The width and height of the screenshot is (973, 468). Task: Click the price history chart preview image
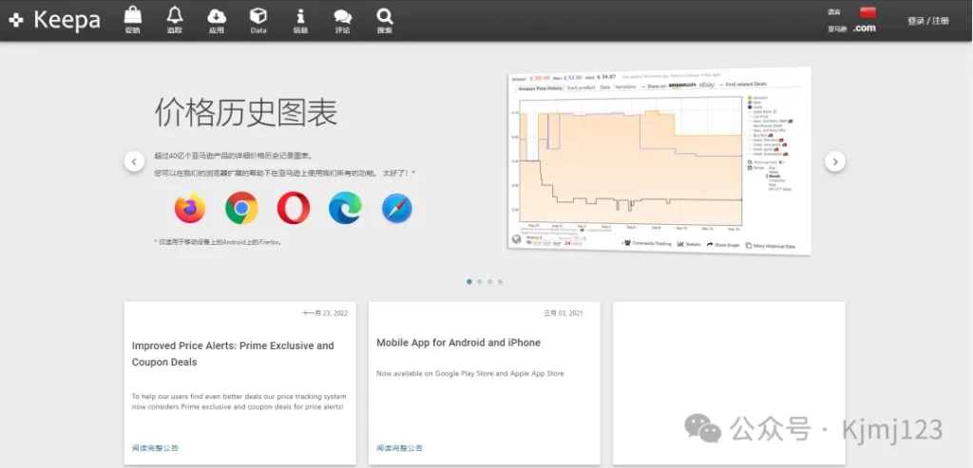[x=659, y=160]
